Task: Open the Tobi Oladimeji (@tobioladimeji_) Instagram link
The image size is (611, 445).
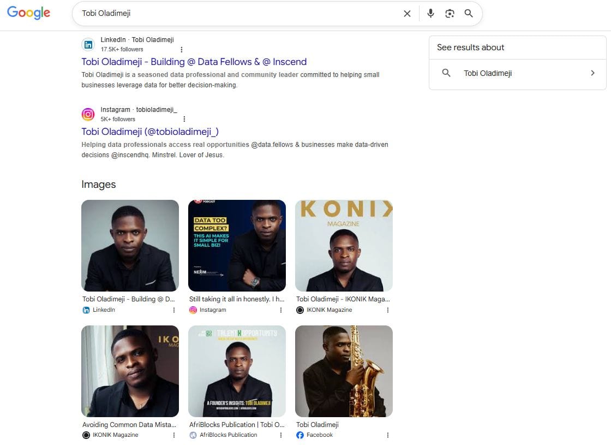Action: pyautogui.click(x=150, y=132)
